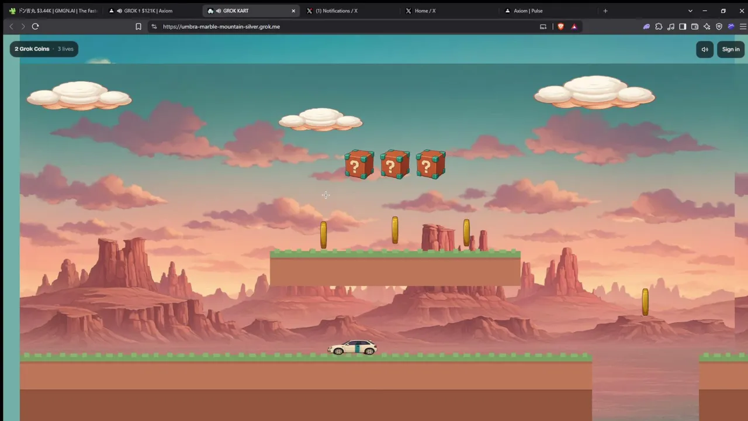Toggle game sound with the speaker button

pyautogui.click(x=705, y=49)
